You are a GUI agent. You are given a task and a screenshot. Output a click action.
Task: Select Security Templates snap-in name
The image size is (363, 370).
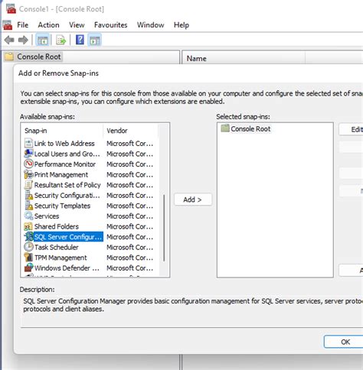[x=62, y=206]
